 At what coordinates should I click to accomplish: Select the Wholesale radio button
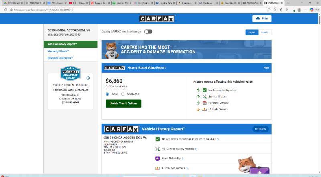pyautogui.click(x=123, y=94)
